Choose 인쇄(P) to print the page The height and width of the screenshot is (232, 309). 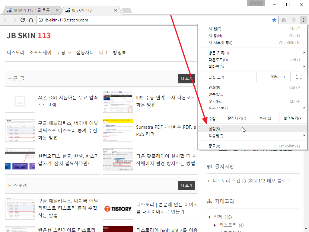[x=253, y=87]
